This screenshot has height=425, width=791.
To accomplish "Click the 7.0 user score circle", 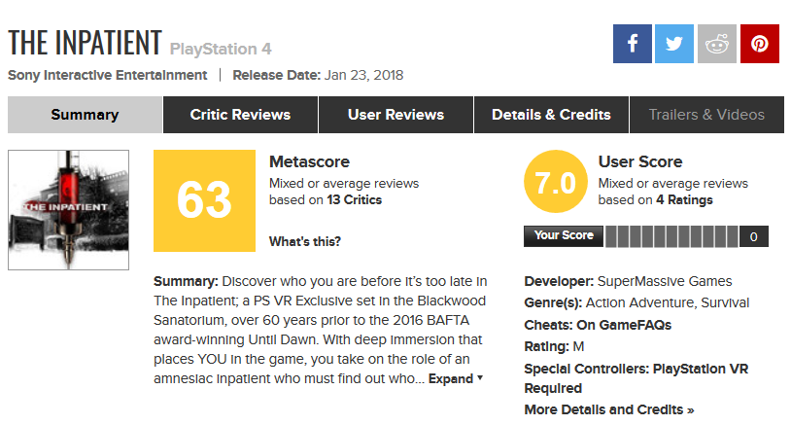I will tap(556, 182).
